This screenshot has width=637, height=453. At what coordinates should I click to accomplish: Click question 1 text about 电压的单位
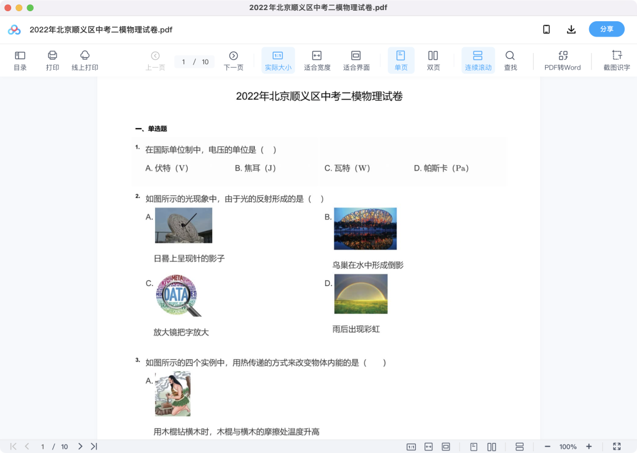click(211, 150)
